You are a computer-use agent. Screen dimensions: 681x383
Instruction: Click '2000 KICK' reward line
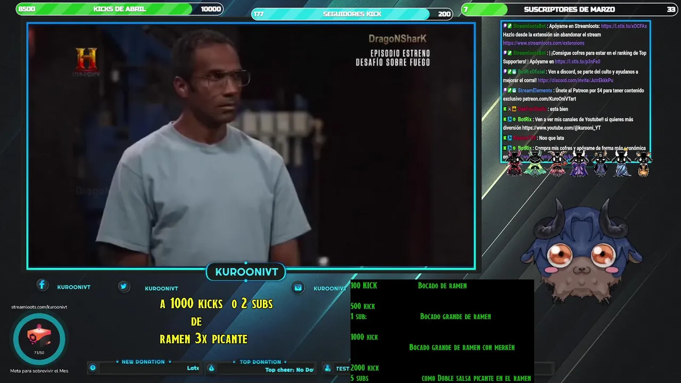coord(365,368)
